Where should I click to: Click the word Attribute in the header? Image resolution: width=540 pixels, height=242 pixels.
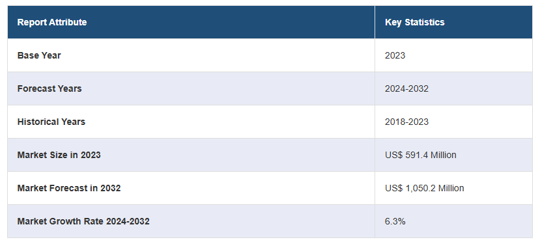tap(68, 22)
